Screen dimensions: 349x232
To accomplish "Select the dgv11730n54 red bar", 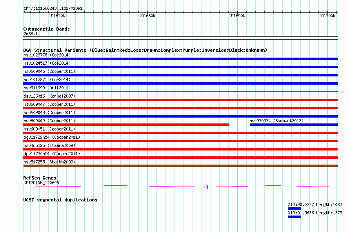I will [x=180, y=158].
